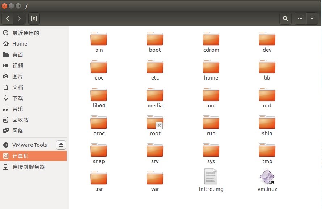Minimize the file manager window
This screenshot has height=209, width=322.
coord(12,6)
